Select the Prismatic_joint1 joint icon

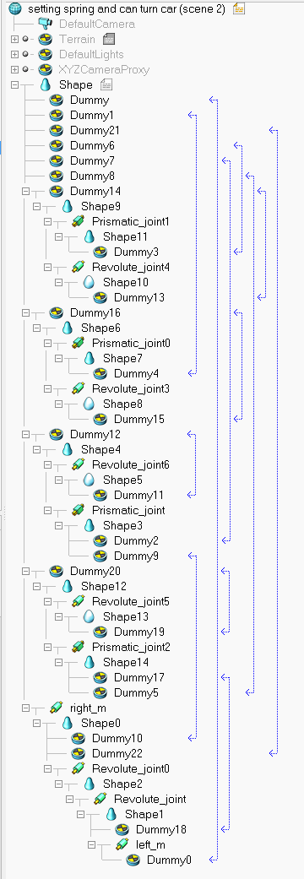(x=79, y=221)
